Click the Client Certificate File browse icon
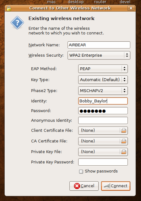Viewport: 141px width, 201px height. (124, 131)
